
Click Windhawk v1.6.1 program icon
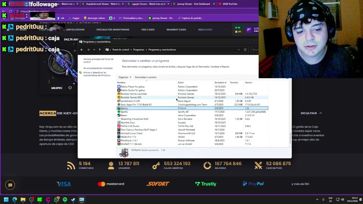coord(119,141)
